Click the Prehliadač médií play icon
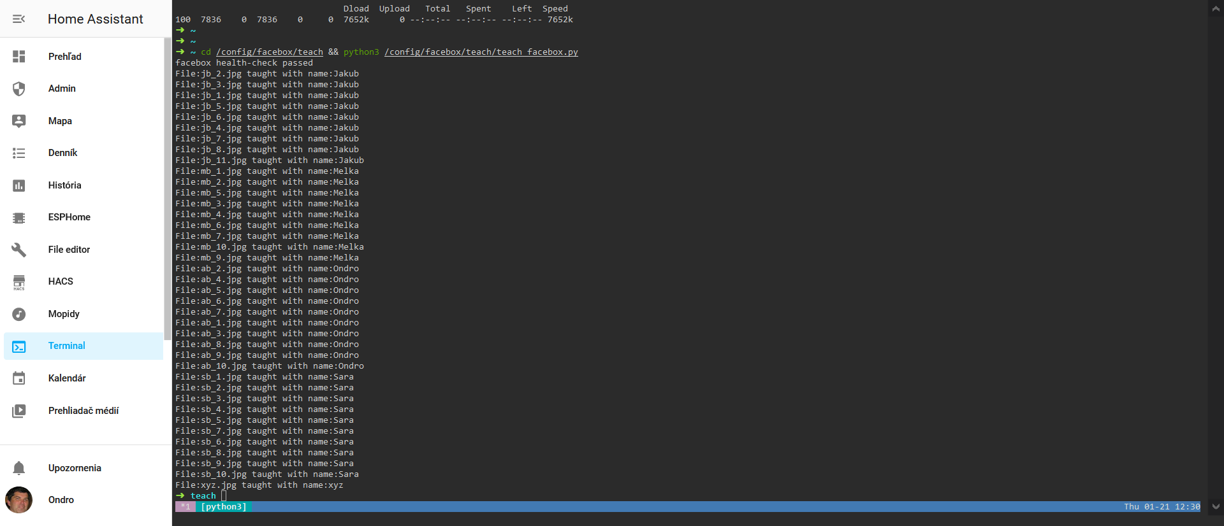The image size is (1224, 526). coord(19,411)
